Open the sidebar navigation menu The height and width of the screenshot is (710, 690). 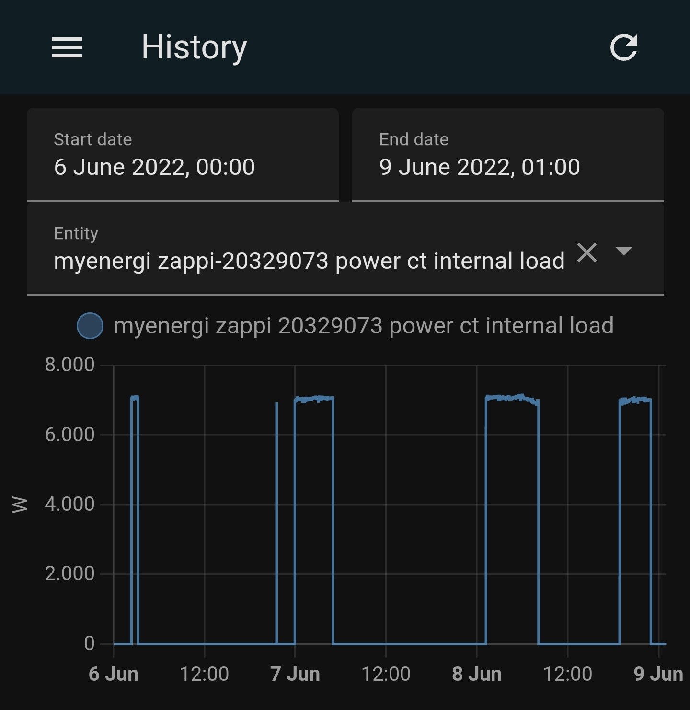pos(67,47)
